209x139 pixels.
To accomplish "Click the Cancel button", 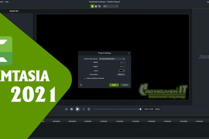I will click(125, 85).
